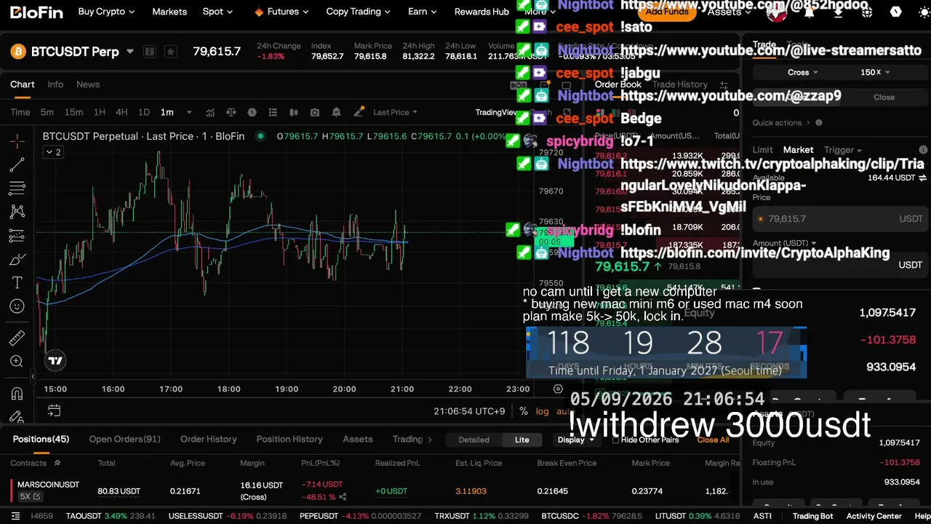Open the Last Price source dropdown
This screenshot has height=524, width=931.
(x=395, y=112)
